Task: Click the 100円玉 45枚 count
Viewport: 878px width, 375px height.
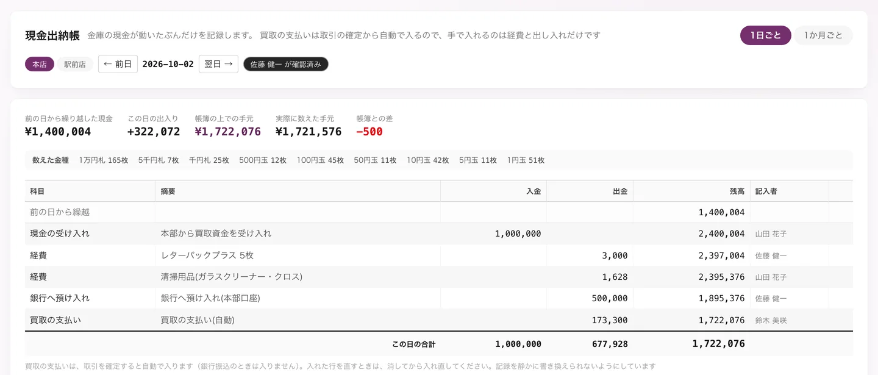Action: coord(320,160)
